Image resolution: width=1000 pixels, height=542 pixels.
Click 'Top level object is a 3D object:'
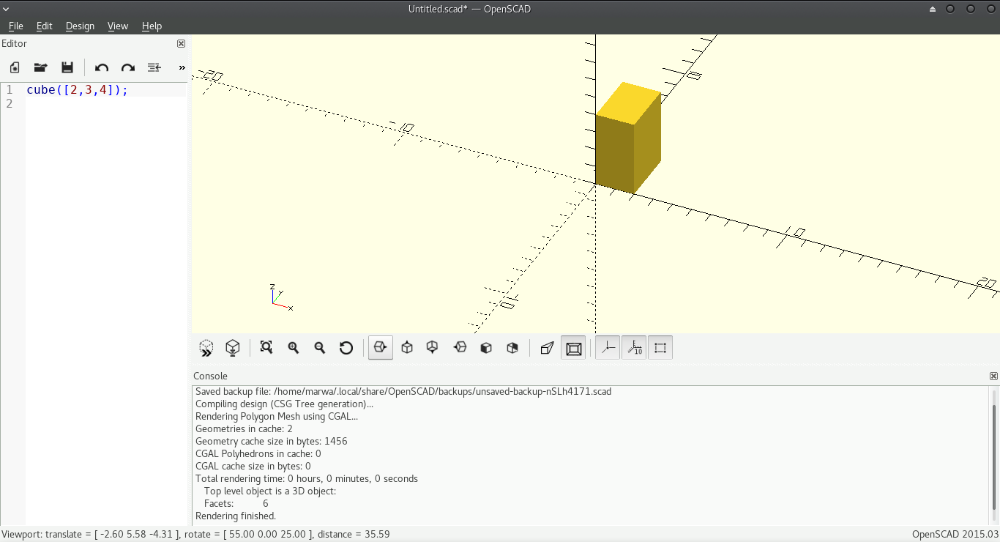pos(270,491)
